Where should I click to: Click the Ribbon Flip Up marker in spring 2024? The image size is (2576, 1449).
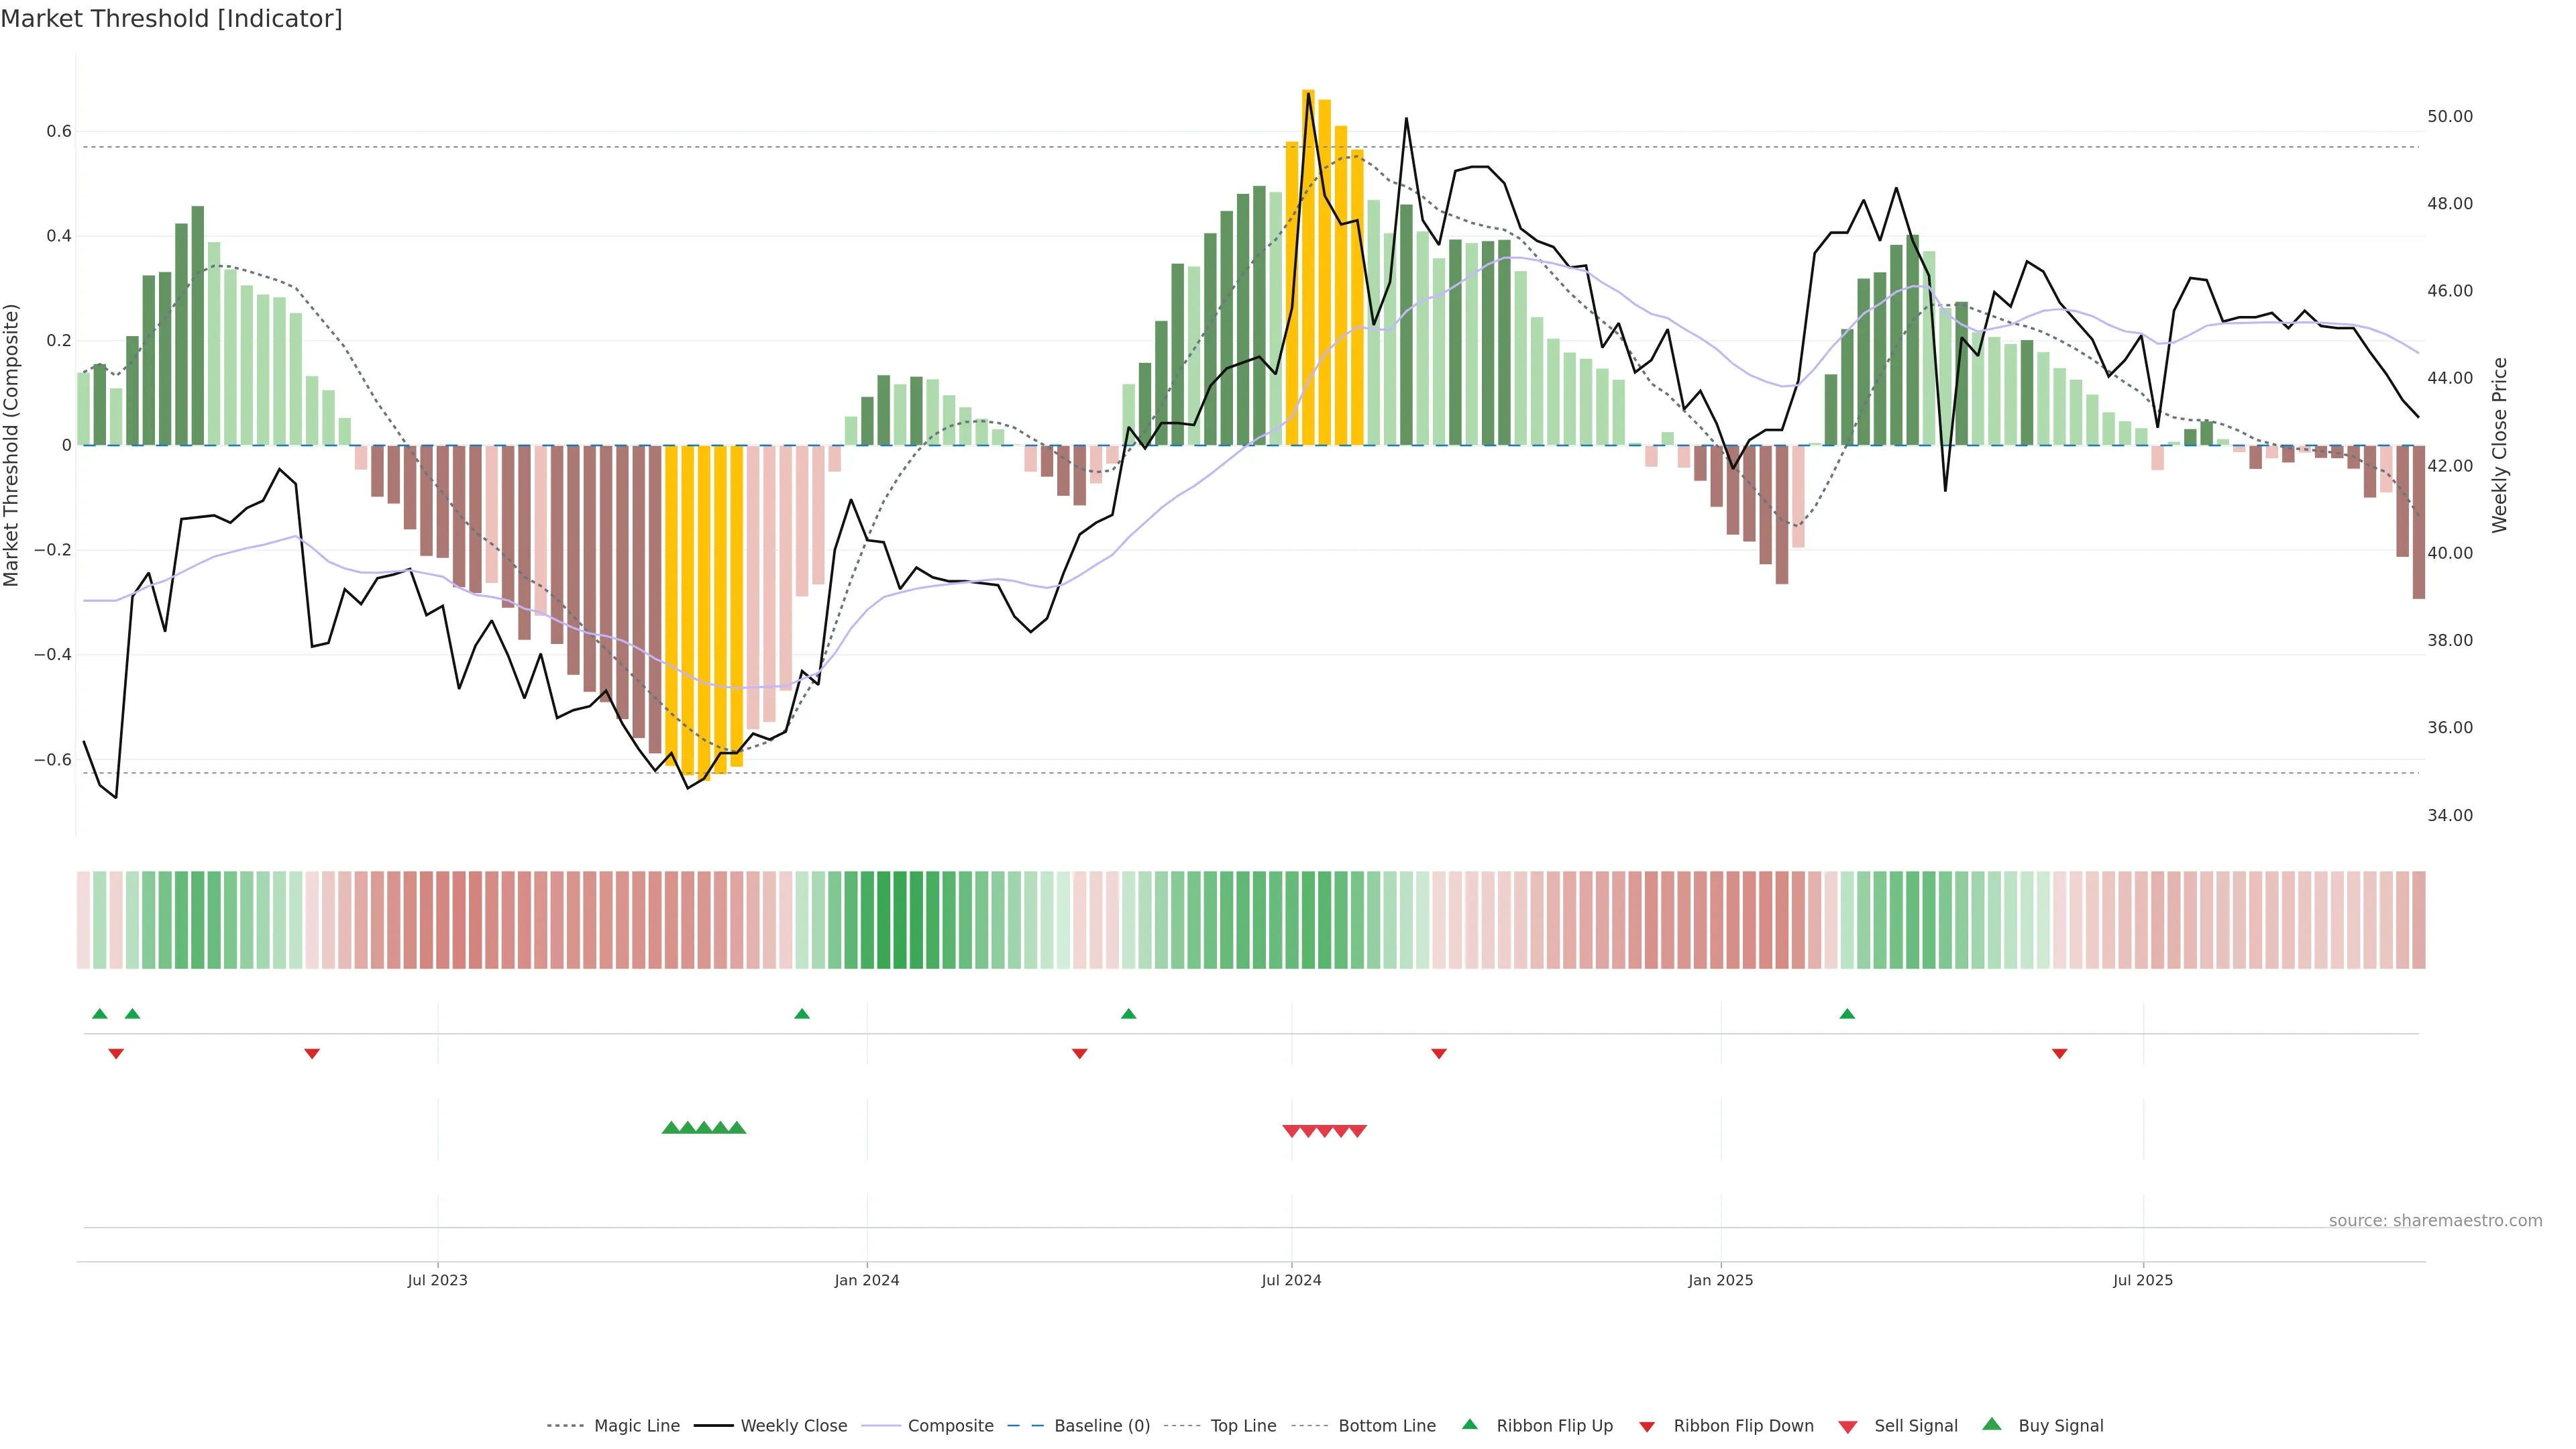[1129, 1014]
